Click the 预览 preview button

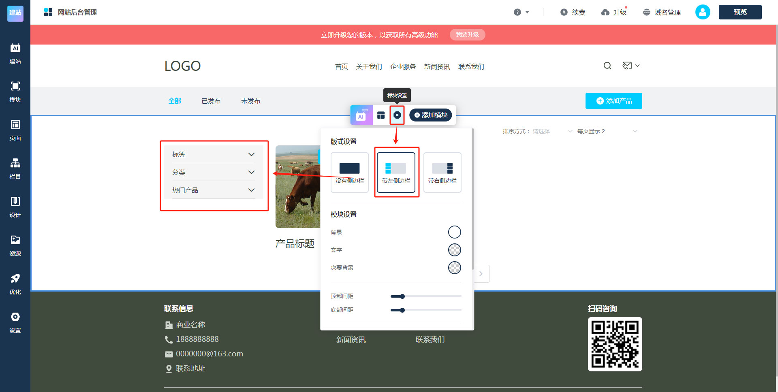pyautogui.click(x=740, y=12)
